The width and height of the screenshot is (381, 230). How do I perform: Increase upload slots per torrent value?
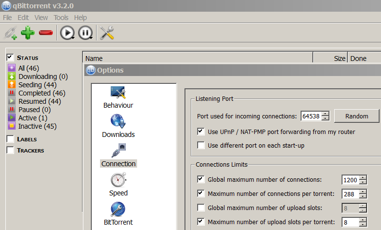[x=363, y=220]
